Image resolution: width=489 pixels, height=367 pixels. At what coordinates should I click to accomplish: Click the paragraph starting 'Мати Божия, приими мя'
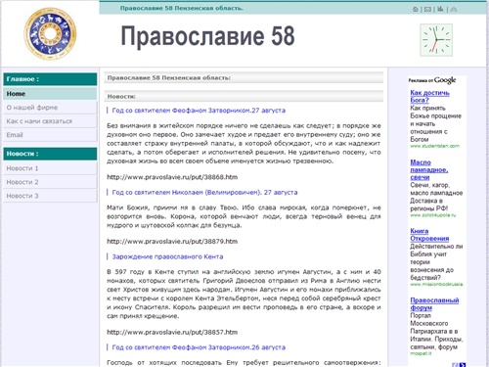coord(244,216)
